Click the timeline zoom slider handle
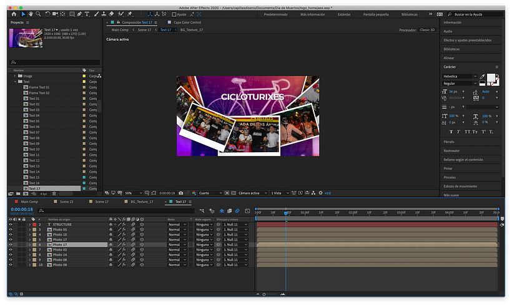512x305 pixels. (264, 294)
